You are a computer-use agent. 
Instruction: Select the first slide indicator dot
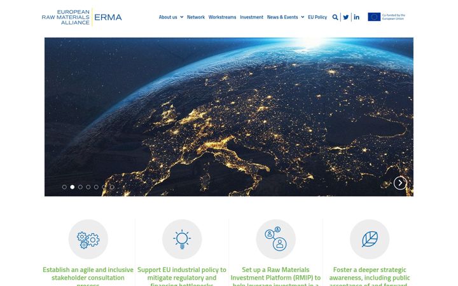(64, 187)
